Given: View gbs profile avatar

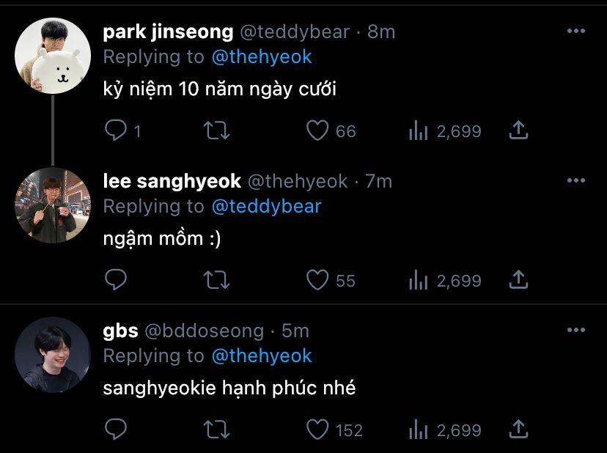Looking at the screenshot, I should click(53, 355).
